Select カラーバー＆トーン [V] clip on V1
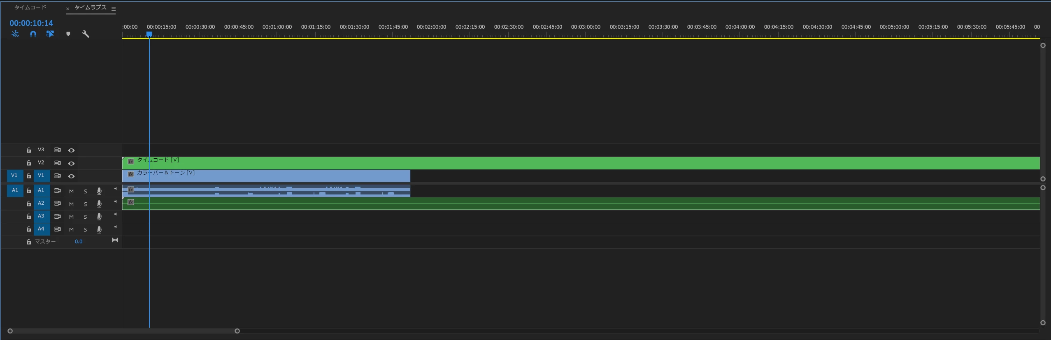Screen dimensions: 1051x340 (x=266, y=176)
